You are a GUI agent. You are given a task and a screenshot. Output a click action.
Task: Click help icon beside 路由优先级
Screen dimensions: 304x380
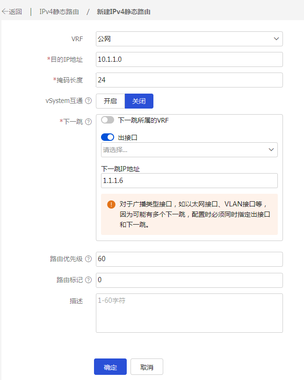[x=88, y=259]
